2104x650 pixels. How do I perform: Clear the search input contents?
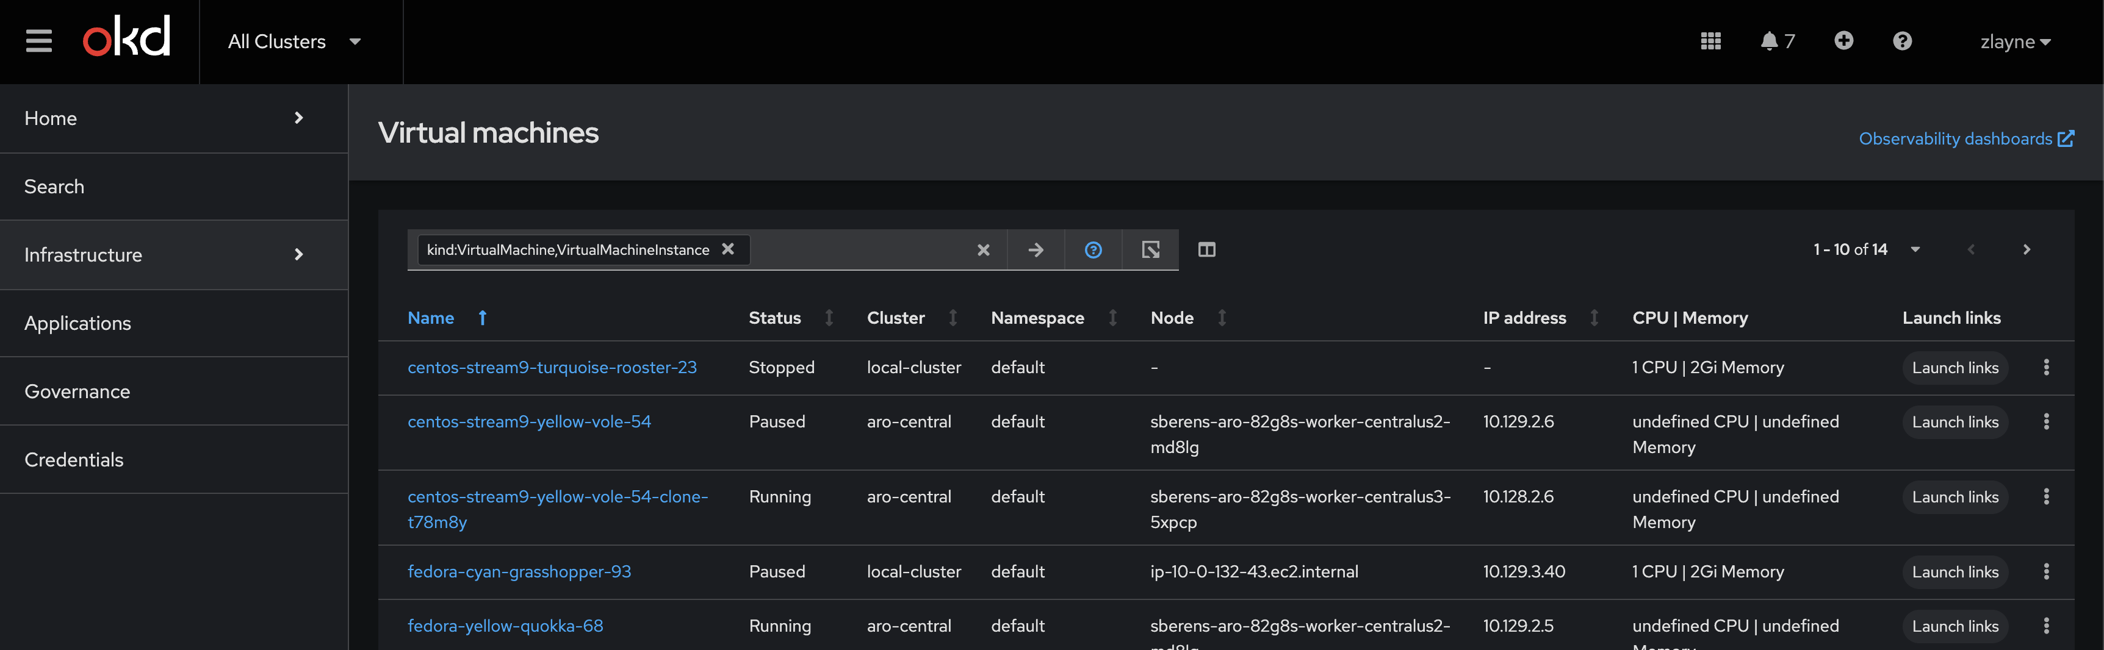[984, 250]
